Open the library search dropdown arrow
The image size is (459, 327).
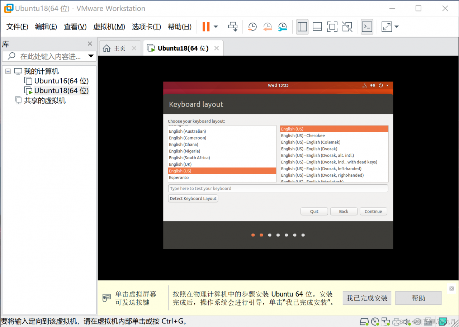[x=91, y=56]
